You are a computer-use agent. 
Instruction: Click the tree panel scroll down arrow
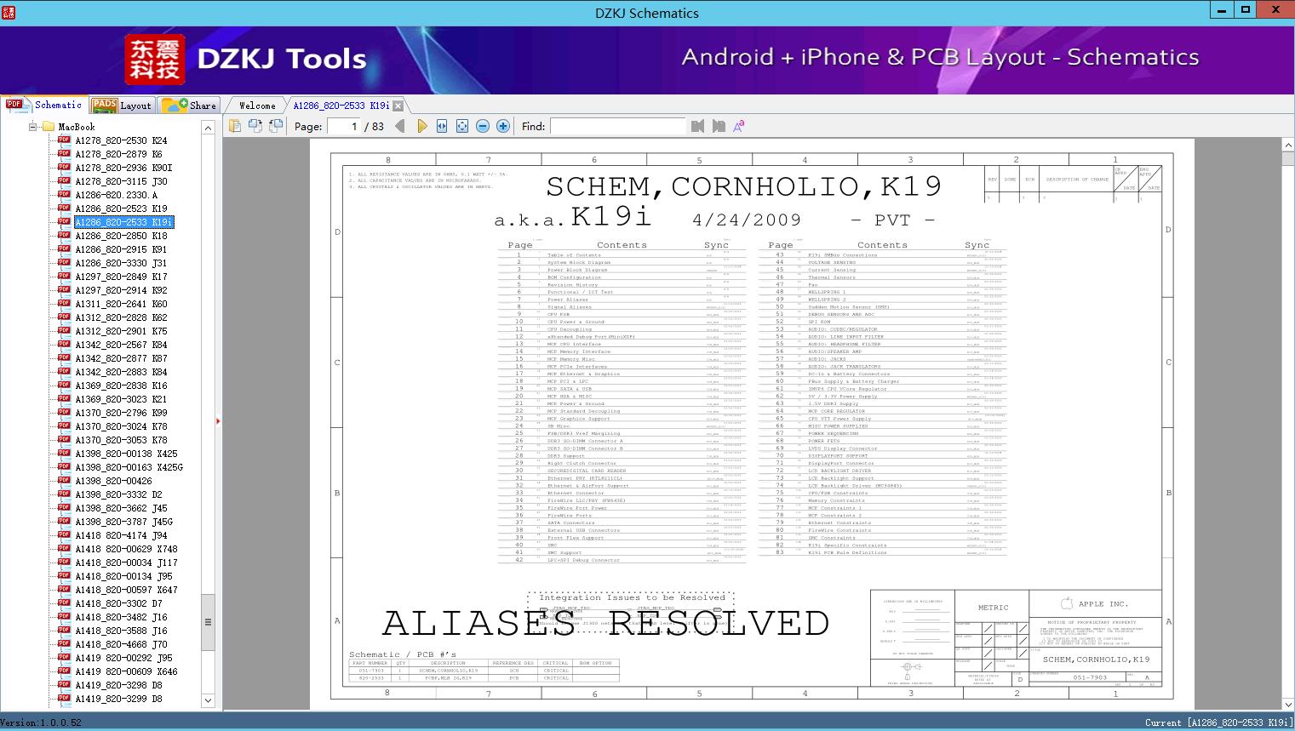tap(208, 700)
